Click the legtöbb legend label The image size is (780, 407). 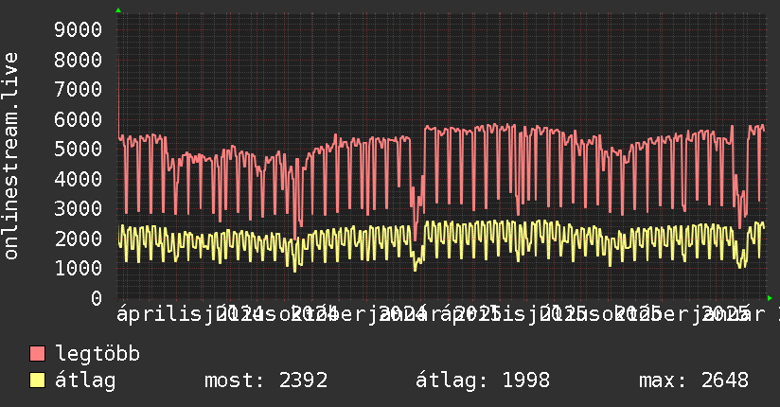[x=97, y=354]
